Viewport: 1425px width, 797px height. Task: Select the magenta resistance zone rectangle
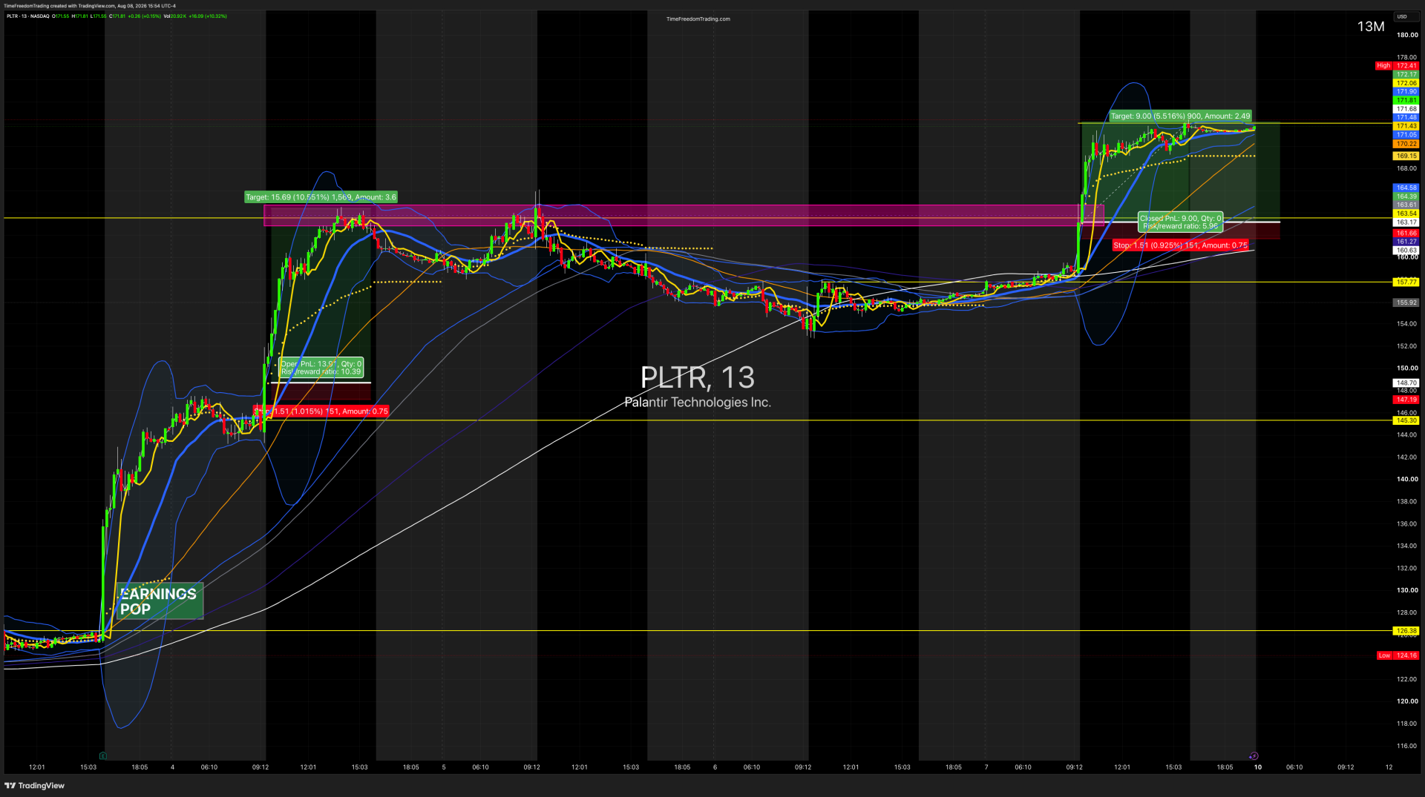[x=684, y=215]
